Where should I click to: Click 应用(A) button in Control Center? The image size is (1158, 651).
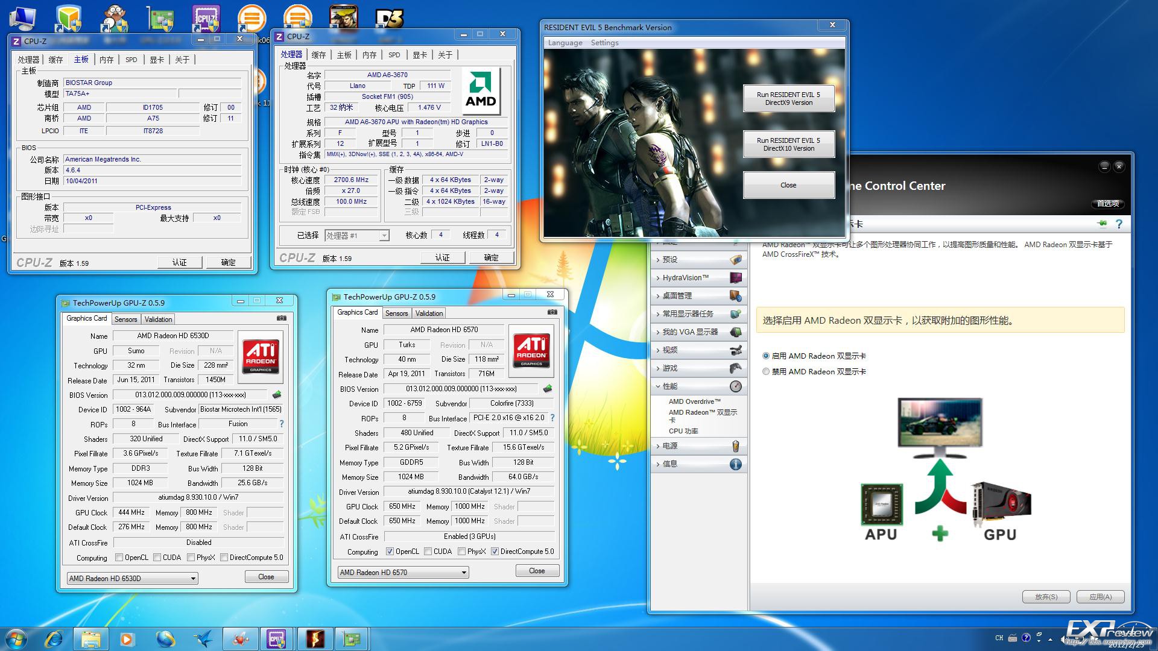tap(1100, 597)
